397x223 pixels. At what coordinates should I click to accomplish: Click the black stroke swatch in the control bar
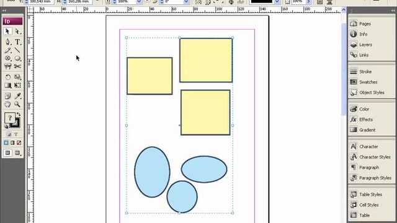262,1
